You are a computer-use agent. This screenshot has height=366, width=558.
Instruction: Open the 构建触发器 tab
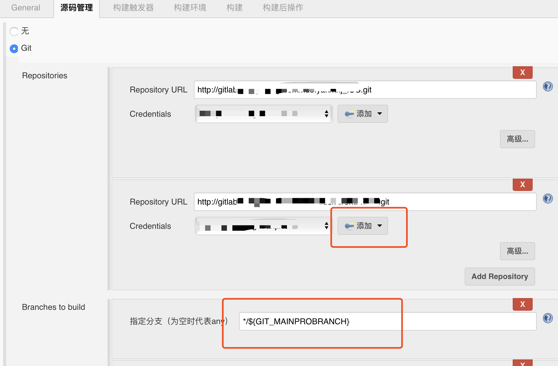point(133,8)
